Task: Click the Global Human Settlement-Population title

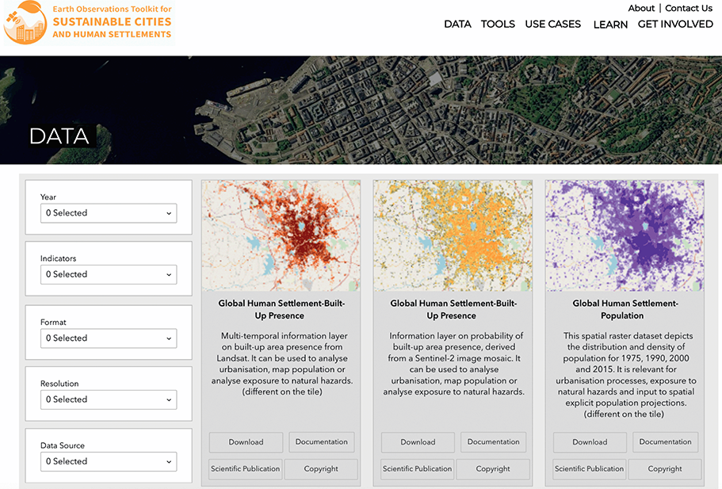Action: point(625,309)
